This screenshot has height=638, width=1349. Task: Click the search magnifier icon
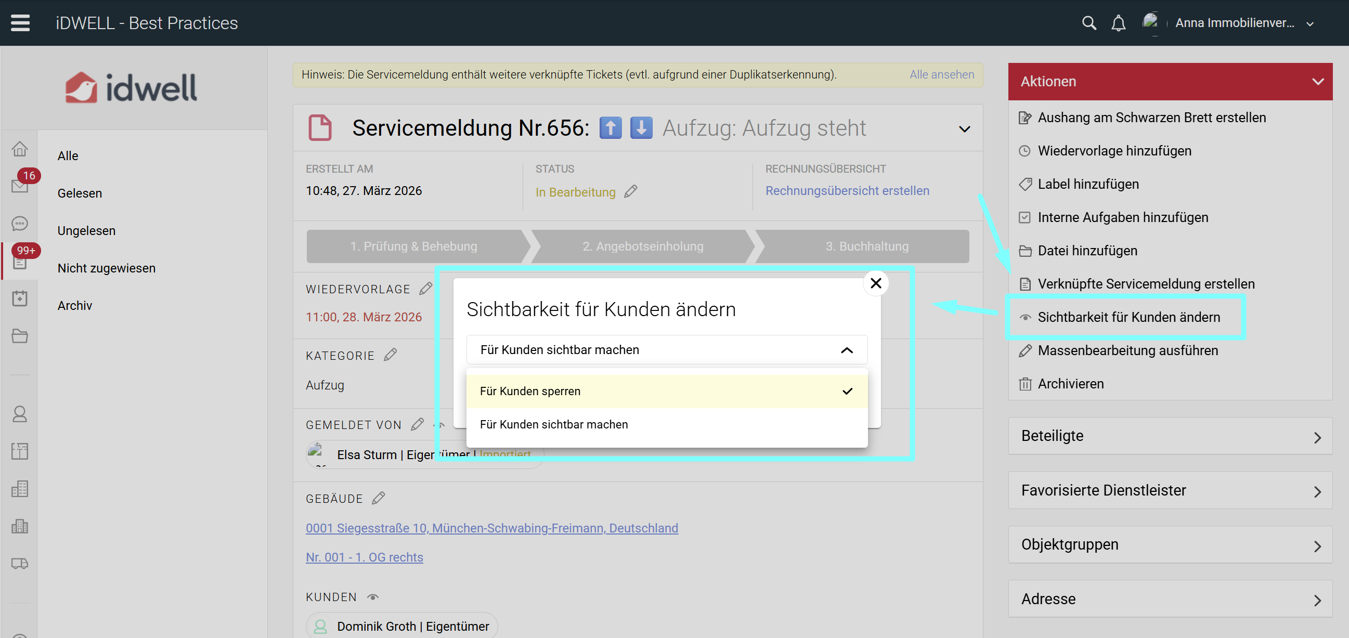pos(1089,23)
